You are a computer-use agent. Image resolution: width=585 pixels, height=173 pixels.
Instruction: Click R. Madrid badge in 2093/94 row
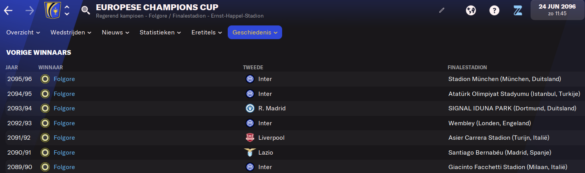250,108
